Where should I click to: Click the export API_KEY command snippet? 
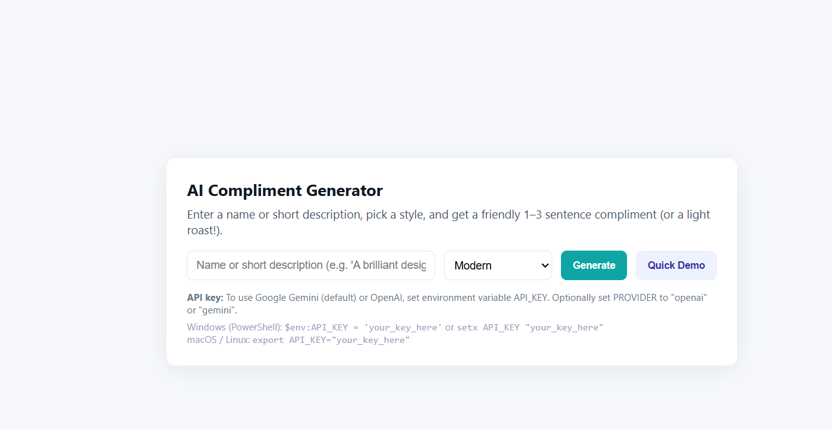coord(331,340)
